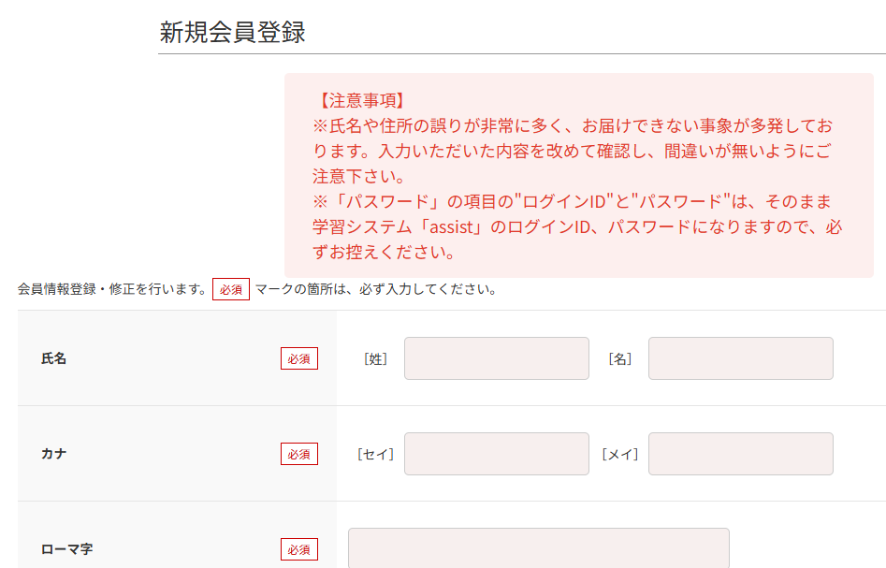The height and width of the screenshot is (568, 886).
Task: Click the ローマ字 row label
Action: point(66,549)
